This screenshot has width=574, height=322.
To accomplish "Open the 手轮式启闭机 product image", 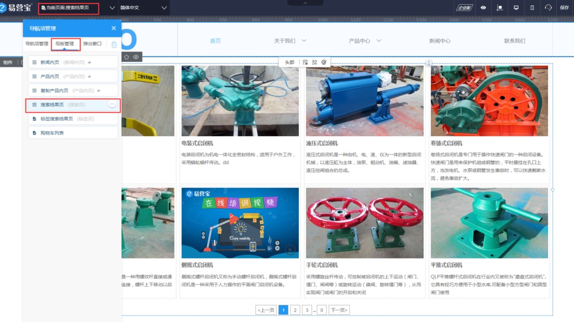I will pos(364,223).
